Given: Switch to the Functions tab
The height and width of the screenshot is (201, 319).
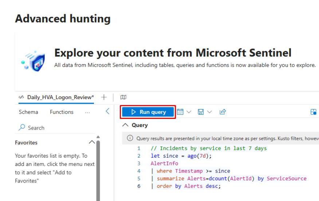Looking at the screenshot, I should coord(62,112).
